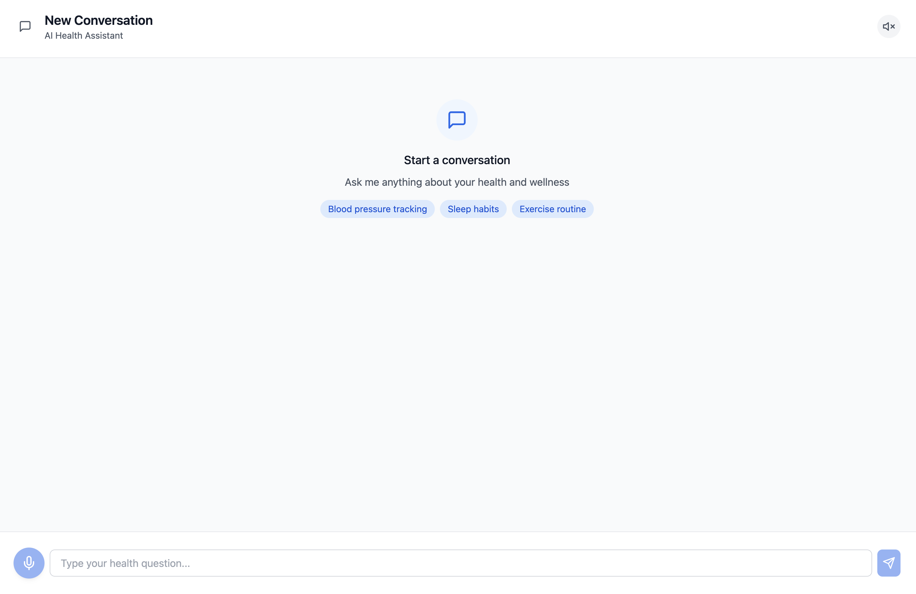
Task: Click the AI Health Assistant subtitle
Action: tap(84, 36)
